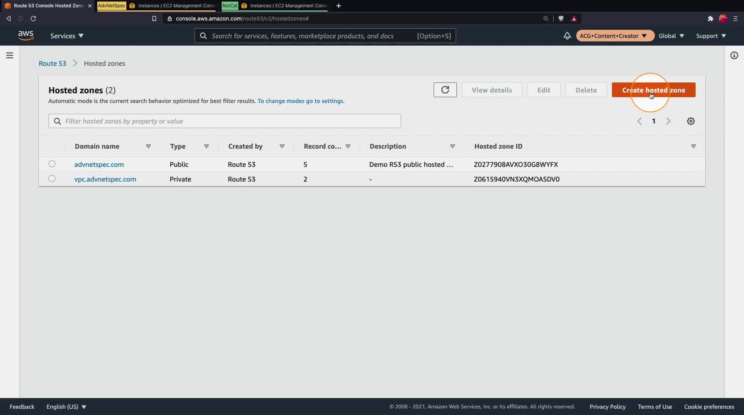The height and width of the screenshot is (415, 744).
Task: Expand the Services dropdown
Action: [67, 36]
